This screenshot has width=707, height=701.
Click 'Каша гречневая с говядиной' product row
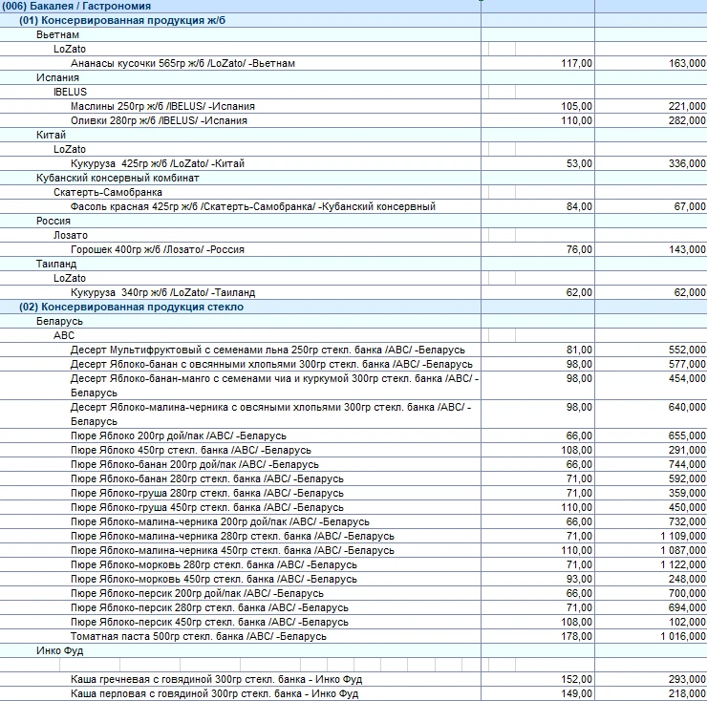point(217,679)
